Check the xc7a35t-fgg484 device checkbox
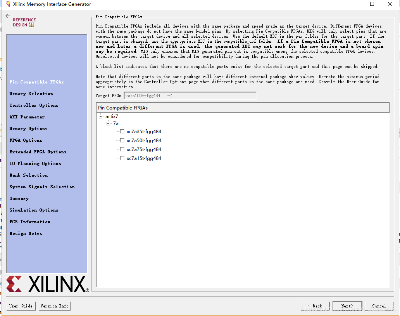This screenshot has width=400, height=316. (122, 132)
